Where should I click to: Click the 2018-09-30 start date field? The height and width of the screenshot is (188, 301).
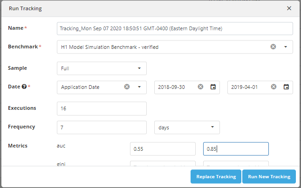point(187,87)
